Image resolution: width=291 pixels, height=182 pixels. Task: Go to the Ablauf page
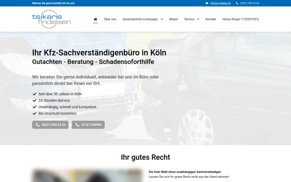[173, 19]
